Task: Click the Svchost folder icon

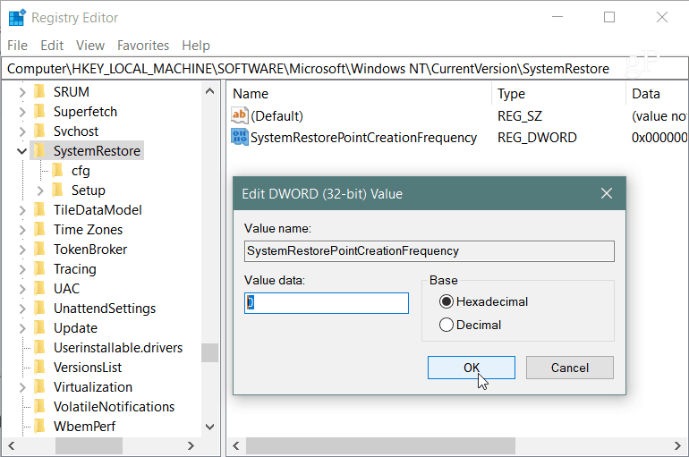Action: click(39, 131)
